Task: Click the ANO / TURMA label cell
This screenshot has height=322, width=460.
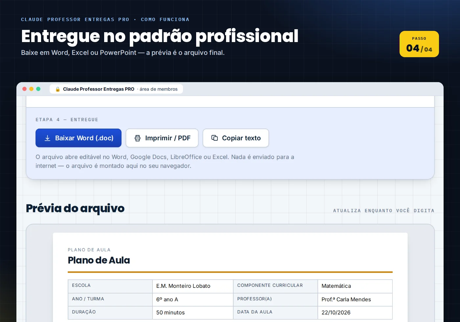Action: click(x=110, y=299)
